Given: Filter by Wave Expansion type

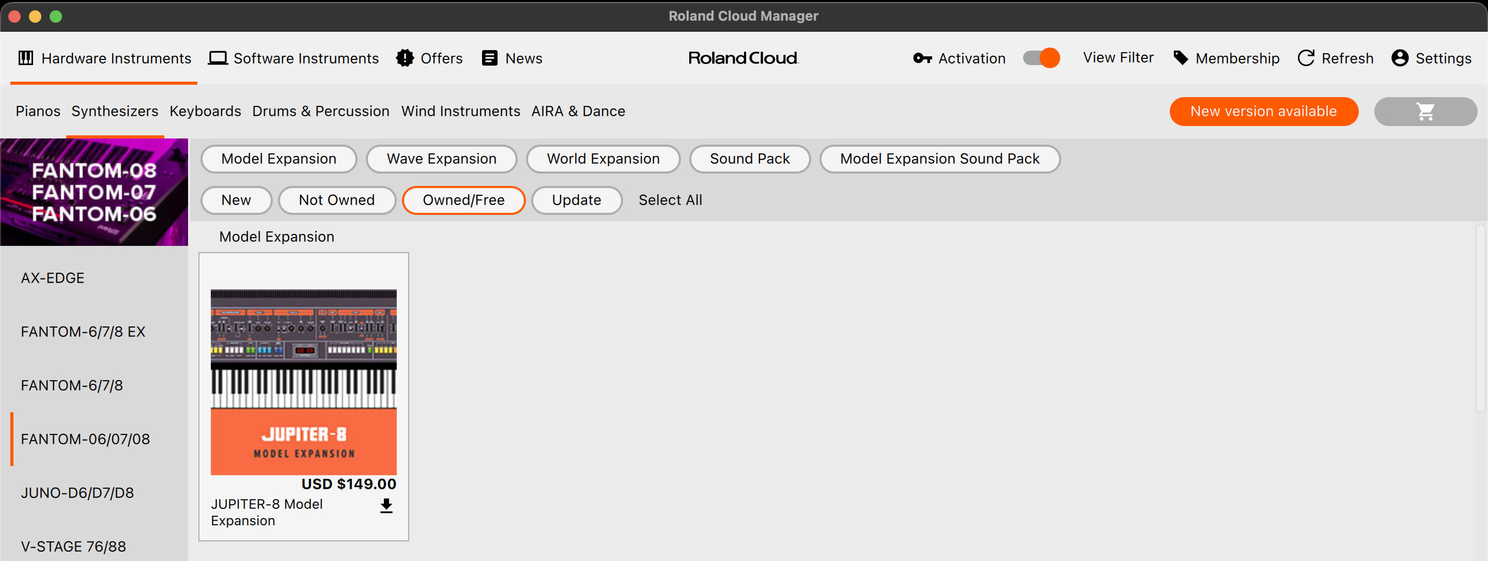Looking at the screenshot, I should [x=442, y=159].
